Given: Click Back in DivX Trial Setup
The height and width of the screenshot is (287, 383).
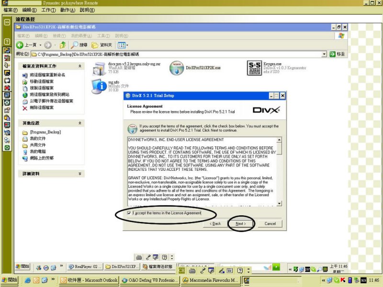Looking at the screenshot, I should 215,223.
